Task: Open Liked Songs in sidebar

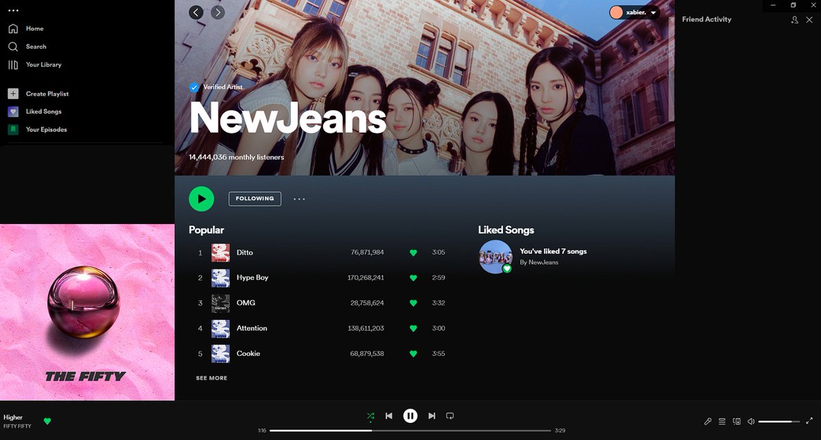Action: (34, 111)
